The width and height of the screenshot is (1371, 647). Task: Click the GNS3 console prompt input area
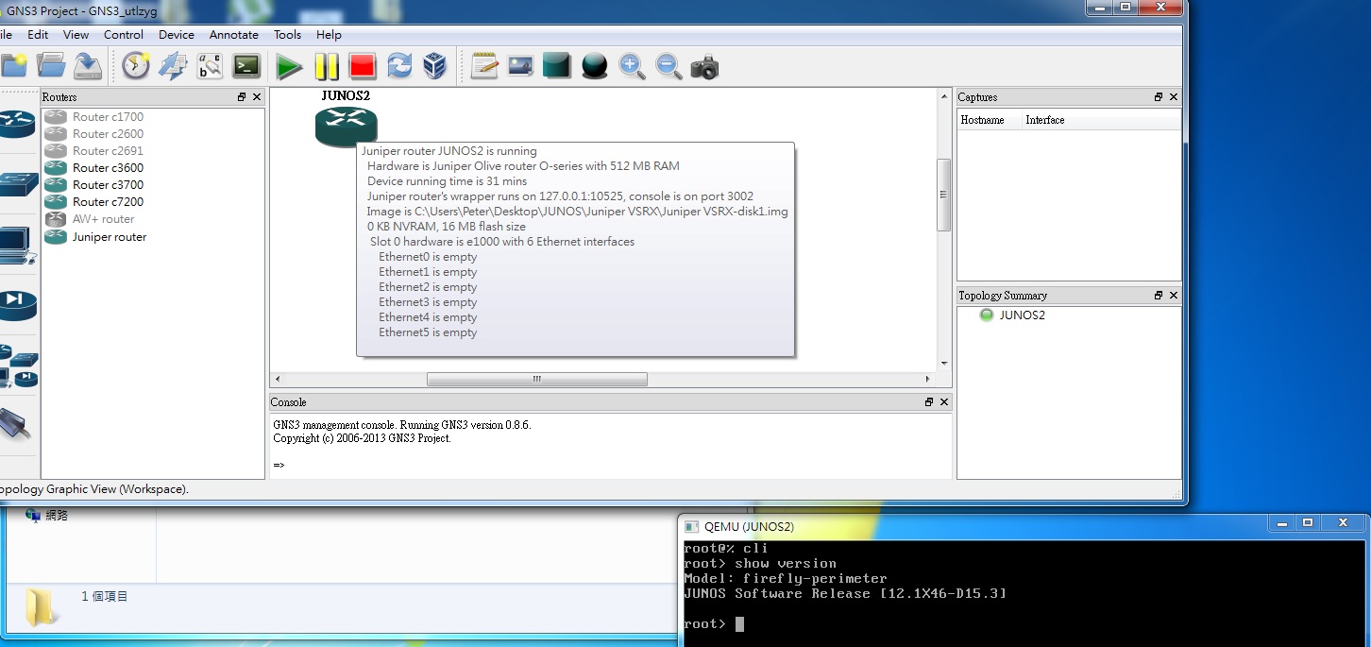[x=611, y=465]
